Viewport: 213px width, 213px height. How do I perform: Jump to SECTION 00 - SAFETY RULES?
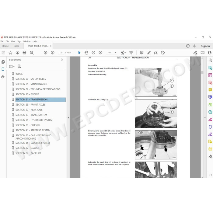pyautogui.click(x=30, y=79)
